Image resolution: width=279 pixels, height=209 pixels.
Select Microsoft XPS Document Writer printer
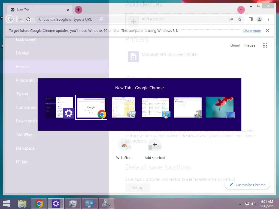[x=163, y=57]
